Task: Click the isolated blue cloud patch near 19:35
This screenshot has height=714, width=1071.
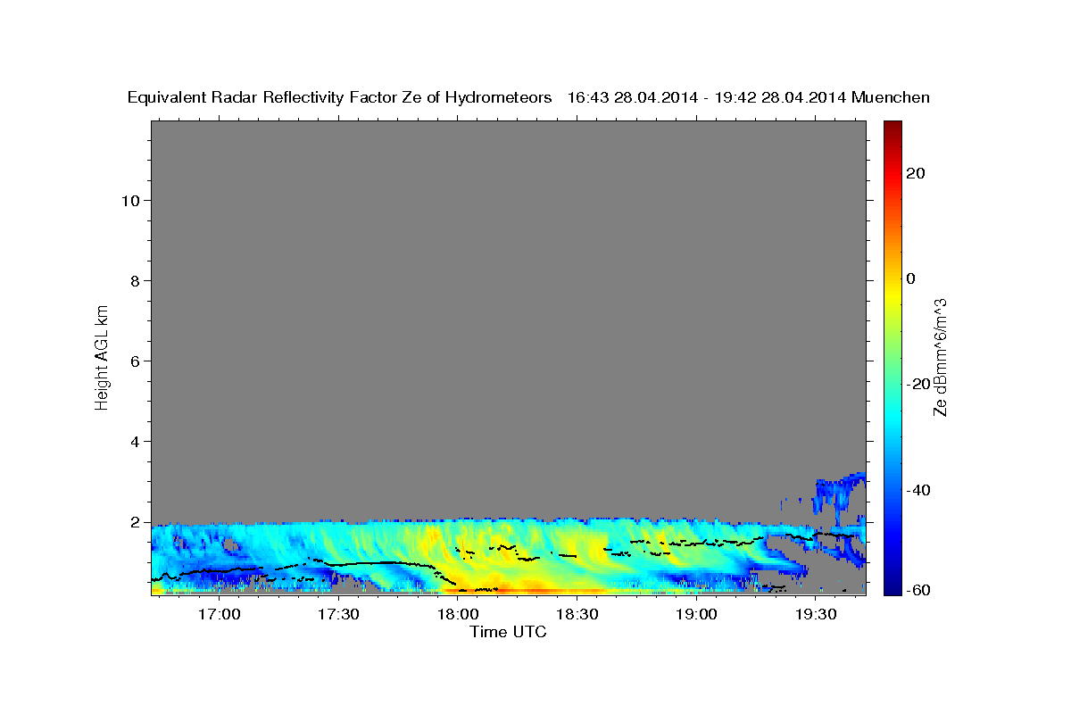Action: click(841, 494)
